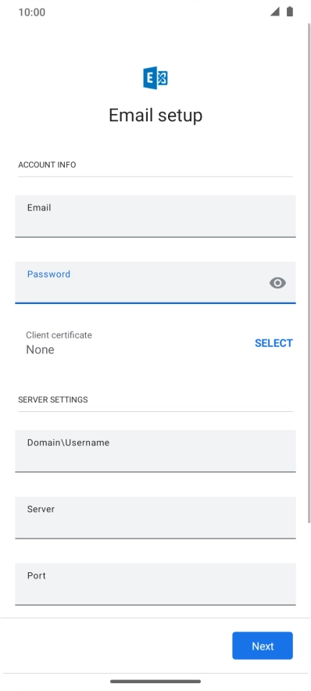Viewport: 311px width, 691px height.
Task: Toggle password visibility eye icon
Action: 277,283
